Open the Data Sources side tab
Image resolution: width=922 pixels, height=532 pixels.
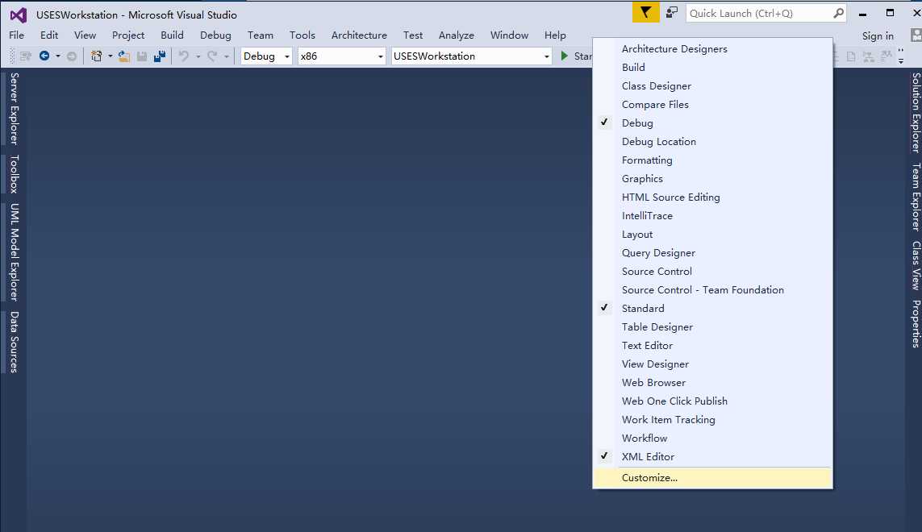point(14,342)
